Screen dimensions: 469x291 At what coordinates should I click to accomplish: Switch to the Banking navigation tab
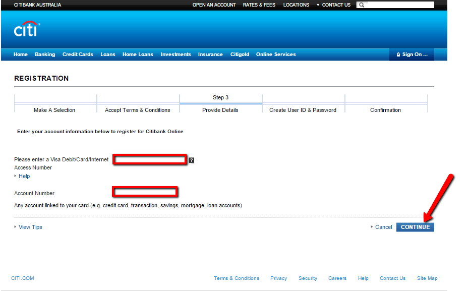45,54
